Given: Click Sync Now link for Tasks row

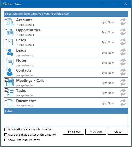Looking at the screenshot, I should (108, 93).
